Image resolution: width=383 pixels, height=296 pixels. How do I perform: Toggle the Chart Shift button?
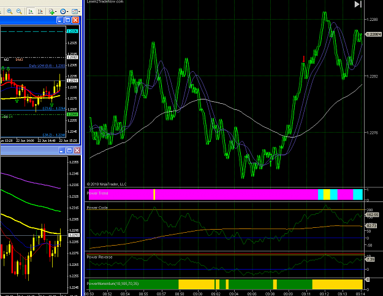[x=40, y=12]
